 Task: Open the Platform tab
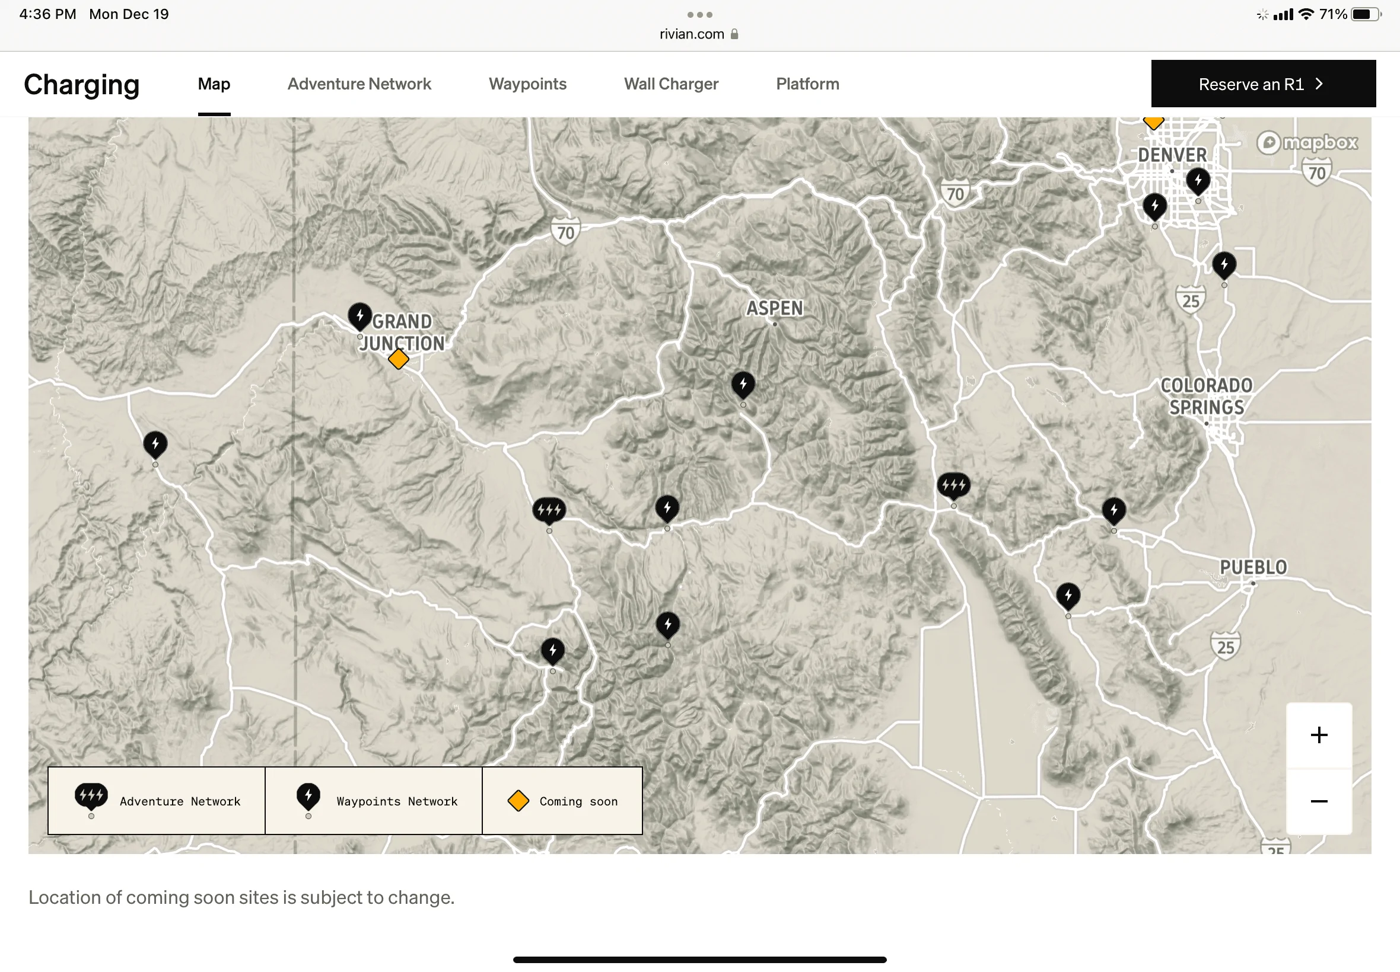click(x=807, y=84)
